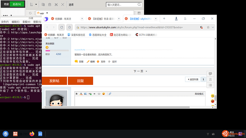
Task: Open the CCTV-13新闻频道 bookmark
Action: point(146,35)
